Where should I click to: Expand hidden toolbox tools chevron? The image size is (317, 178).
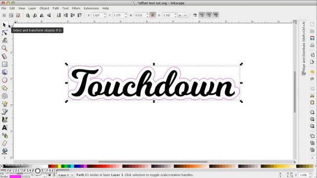coord(4,158)
